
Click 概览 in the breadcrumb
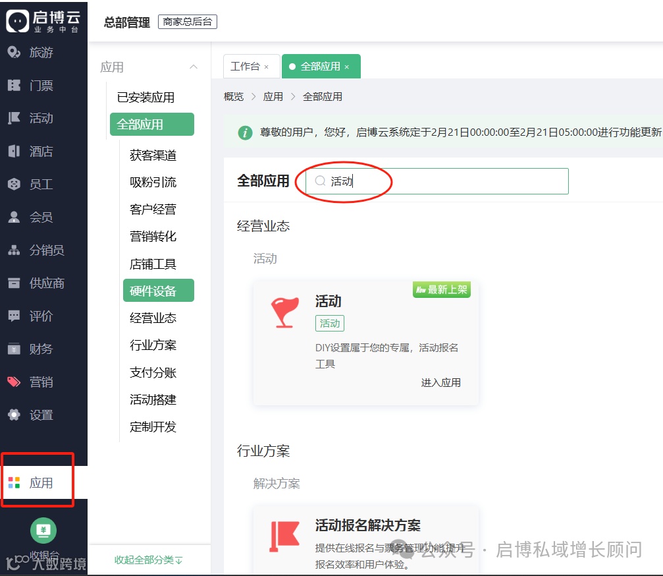point(234,97)
